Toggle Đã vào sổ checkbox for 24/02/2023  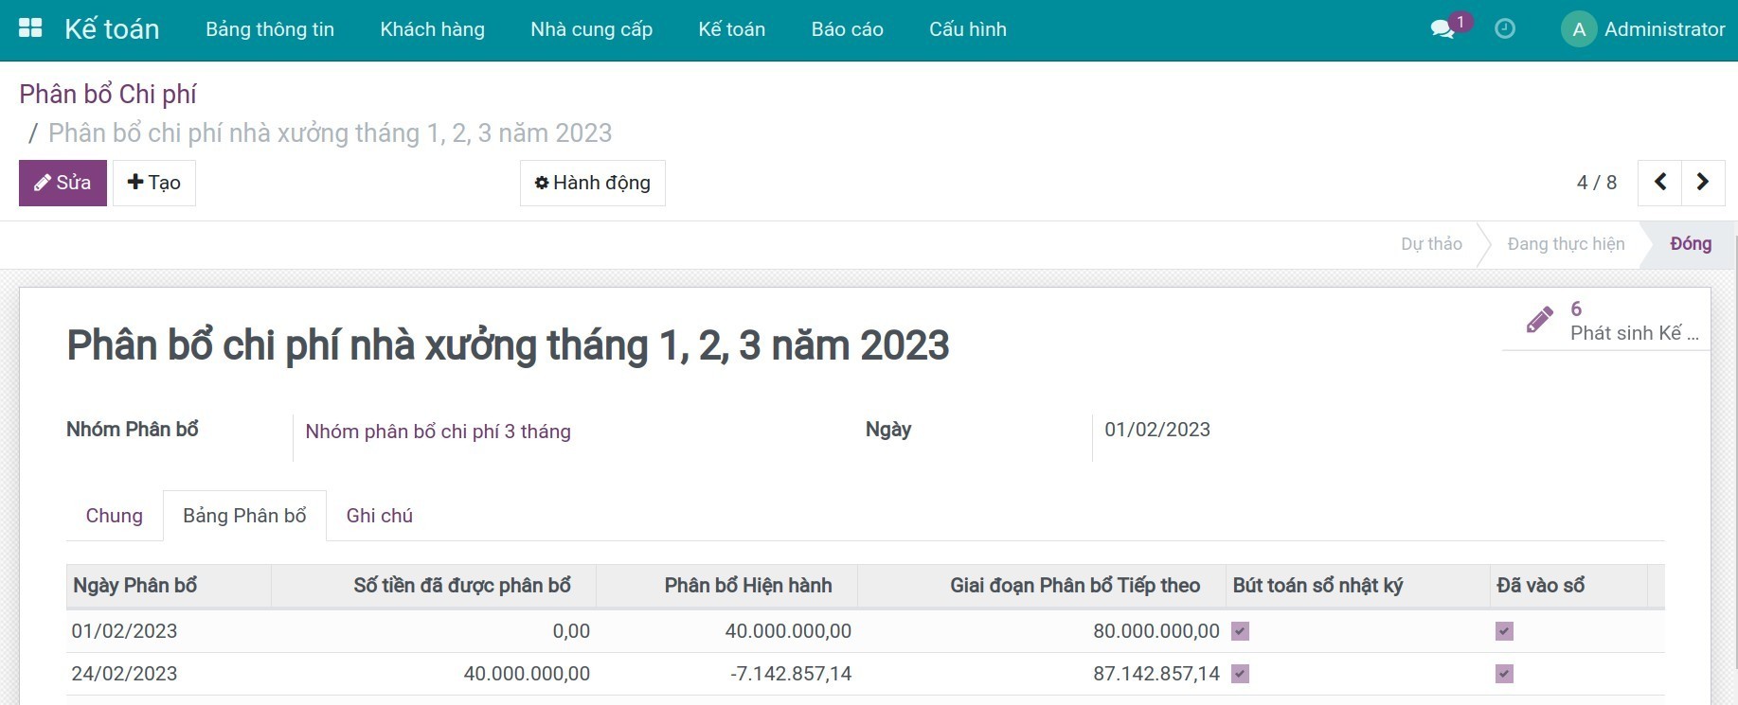click(x=1504, y=674)
